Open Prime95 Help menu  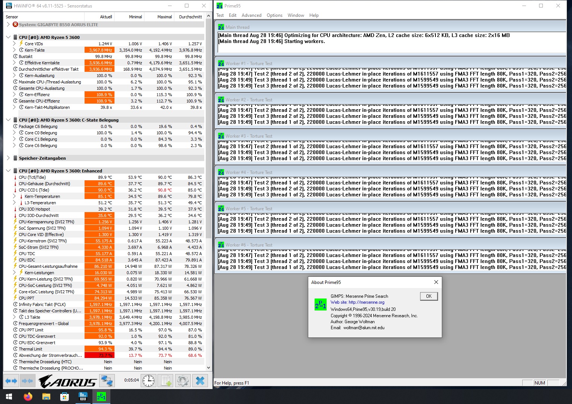coord(314,15)
